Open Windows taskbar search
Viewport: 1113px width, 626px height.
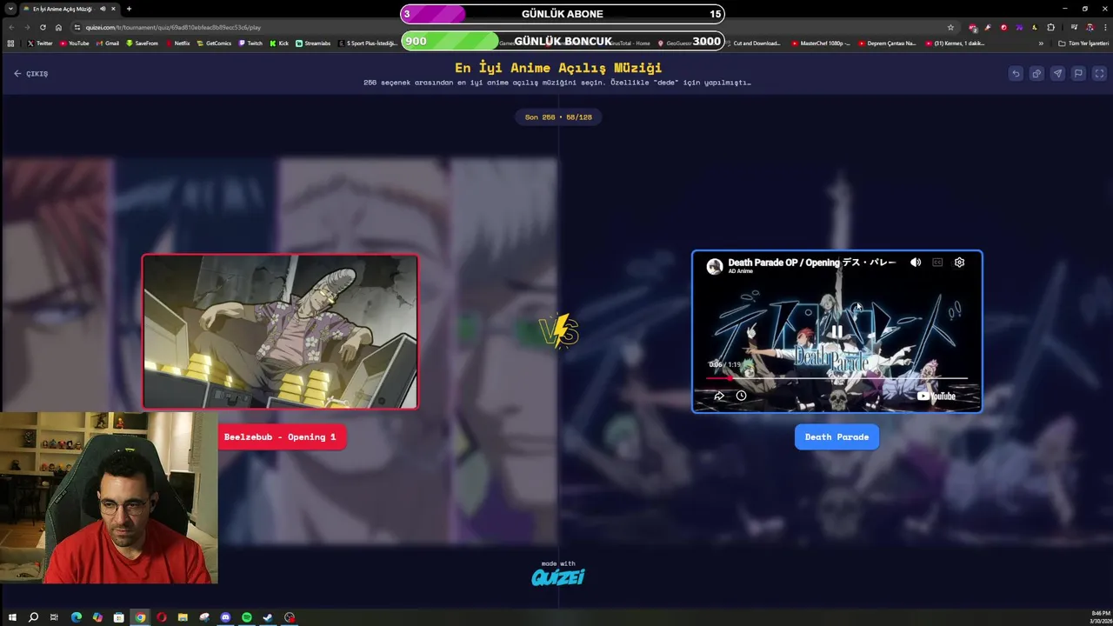coord(33,617)
